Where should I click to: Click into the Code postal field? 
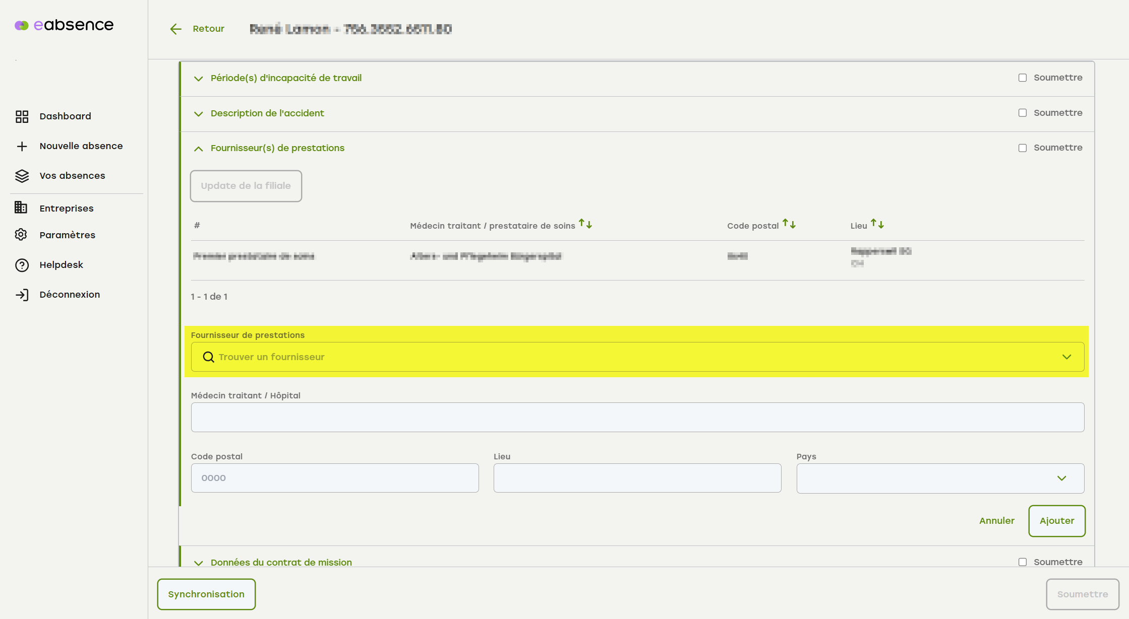(335, 478)
